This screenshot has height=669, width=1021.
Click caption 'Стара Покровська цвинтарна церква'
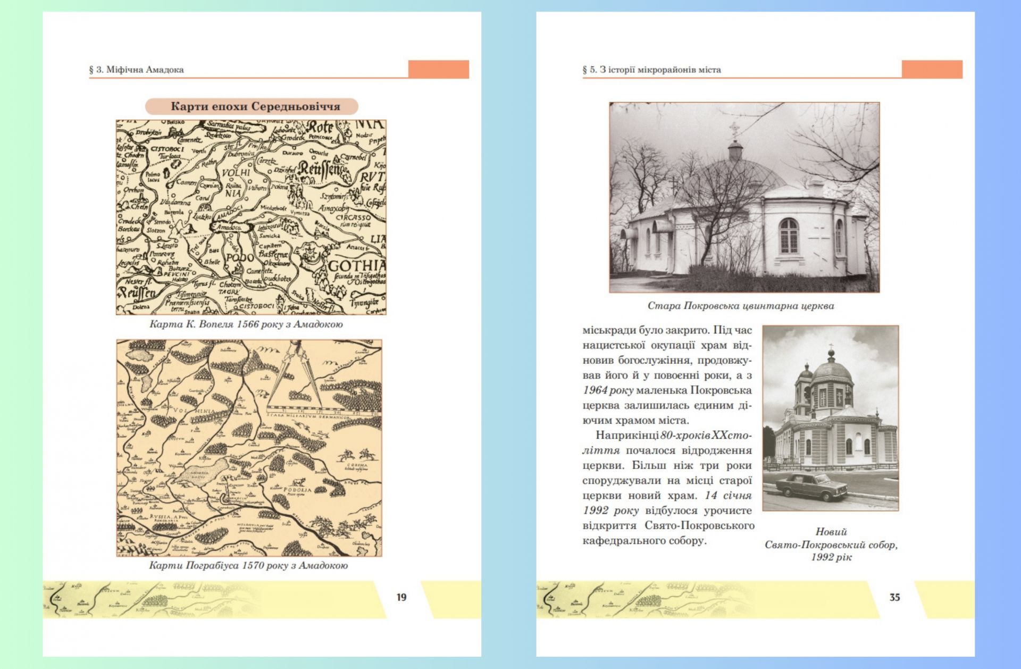(741, 306)
